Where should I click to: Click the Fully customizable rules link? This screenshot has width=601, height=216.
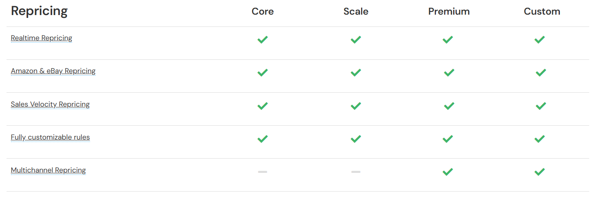click(x=50, y=137)
